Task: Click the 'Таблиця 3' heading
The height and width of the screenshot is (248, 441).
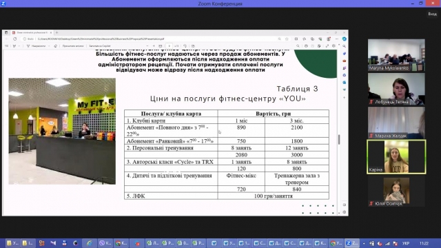Action: coord(297,89)
